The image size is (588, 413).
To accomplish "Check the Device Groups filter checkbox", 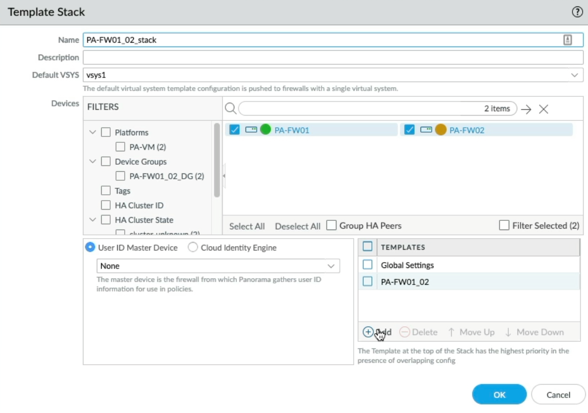I will pyautogui.click(x=106, y=162).
